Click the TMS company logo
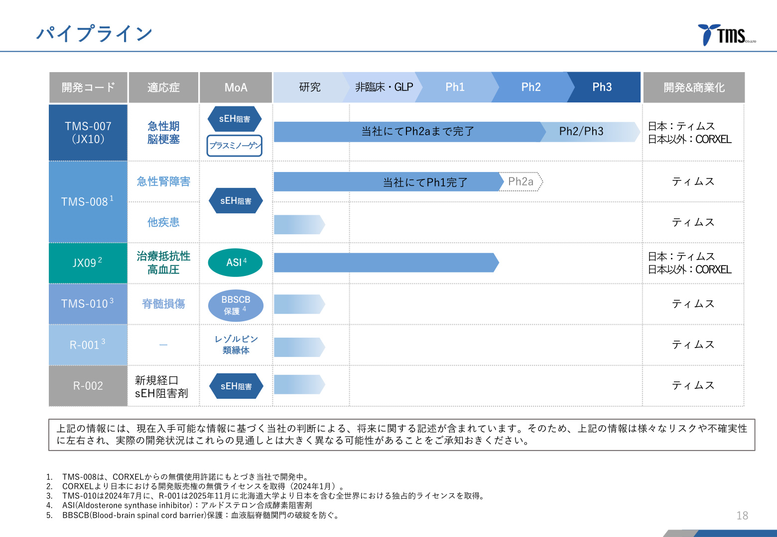The height and width of the screenshot is (537, 777). (x=727, y=35)
